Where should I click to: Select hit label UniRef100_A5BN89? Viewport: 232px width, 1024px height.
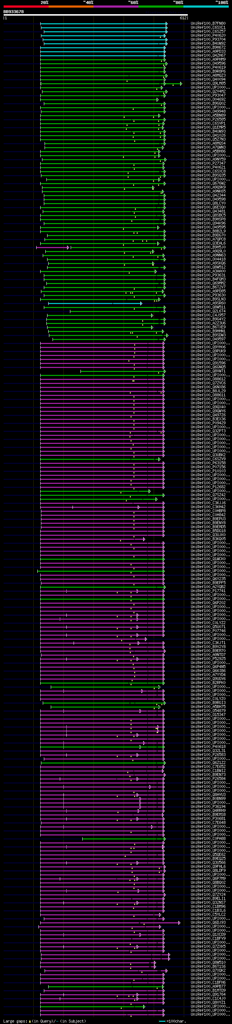click(208, 116)
